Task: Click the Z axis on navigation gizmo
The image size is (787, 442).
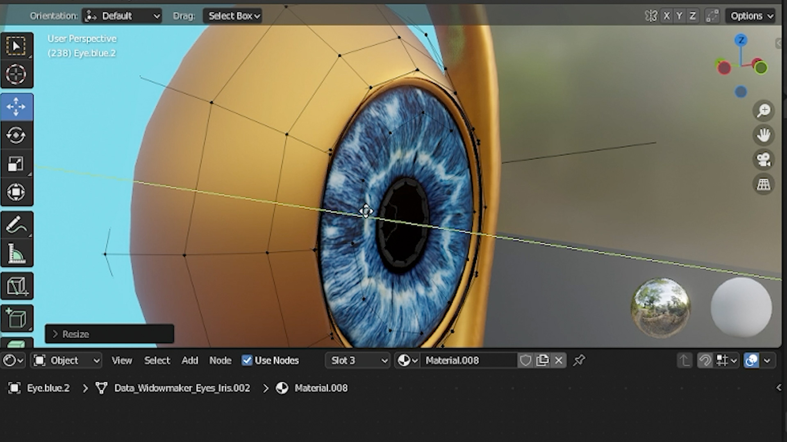Action: pos(741,40)
